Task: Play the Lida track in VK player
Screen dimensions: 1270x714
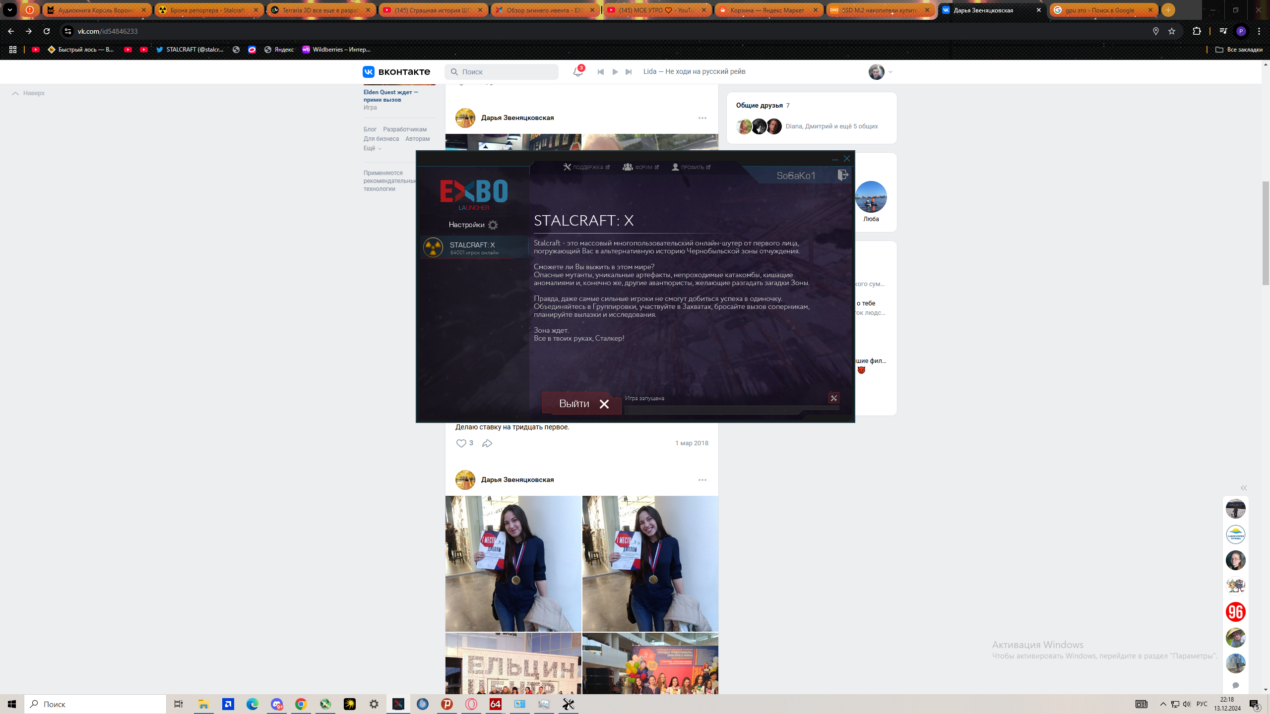Action: [x=615, y=72]
